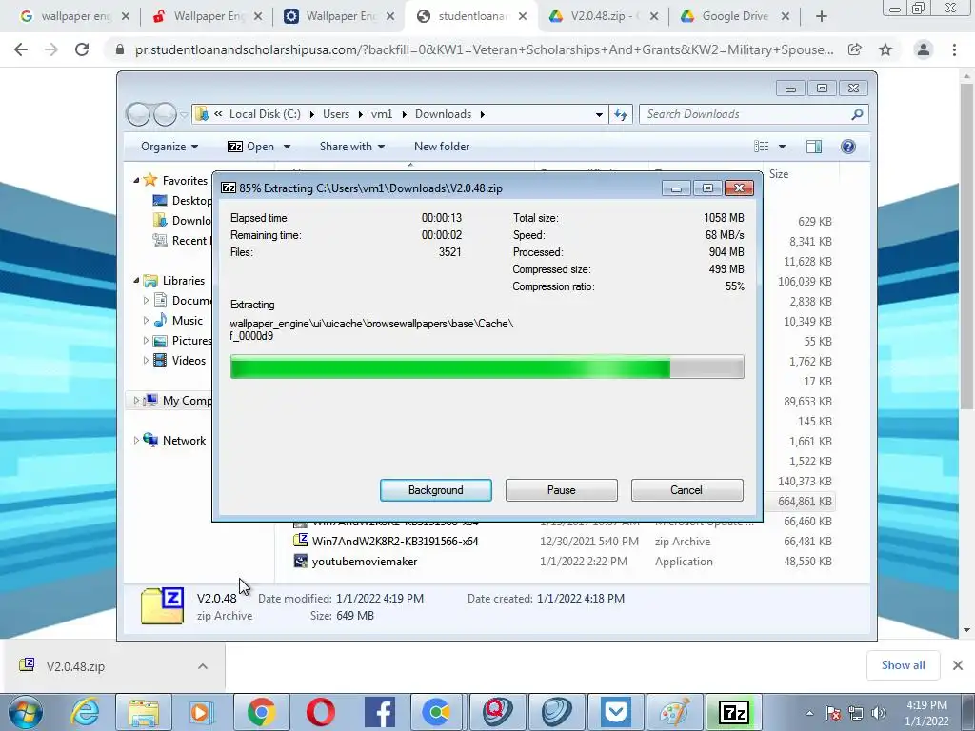The image size is (975, 731).
Task: Select Users in breadcrumb path
Action: [x=336, y=114]
